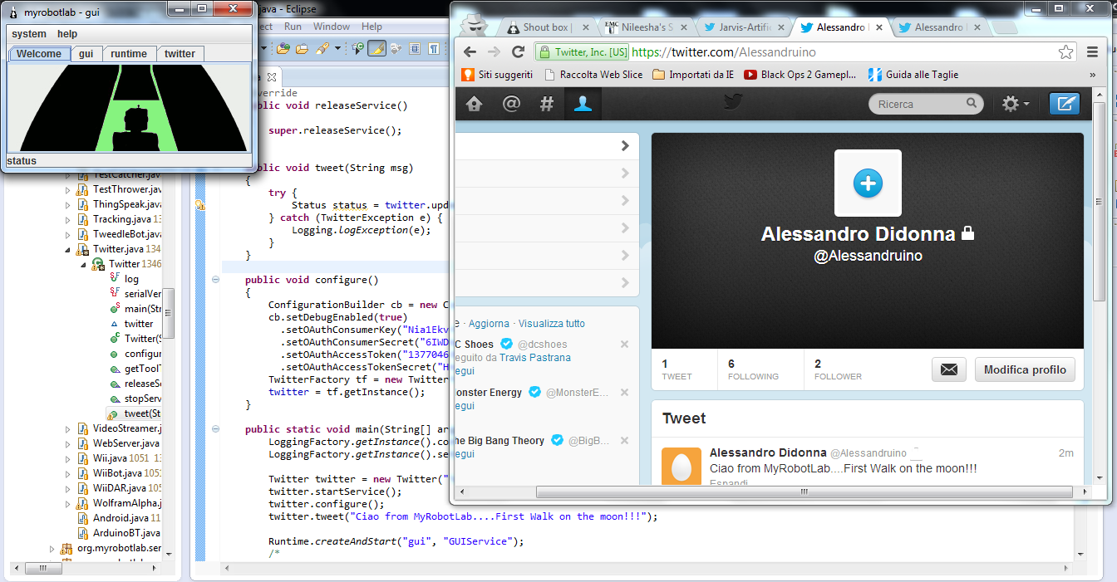Screen dimensions: 1117x582
Task: Open the Guida alle Taglie bookmark
Action: [913, 75]
